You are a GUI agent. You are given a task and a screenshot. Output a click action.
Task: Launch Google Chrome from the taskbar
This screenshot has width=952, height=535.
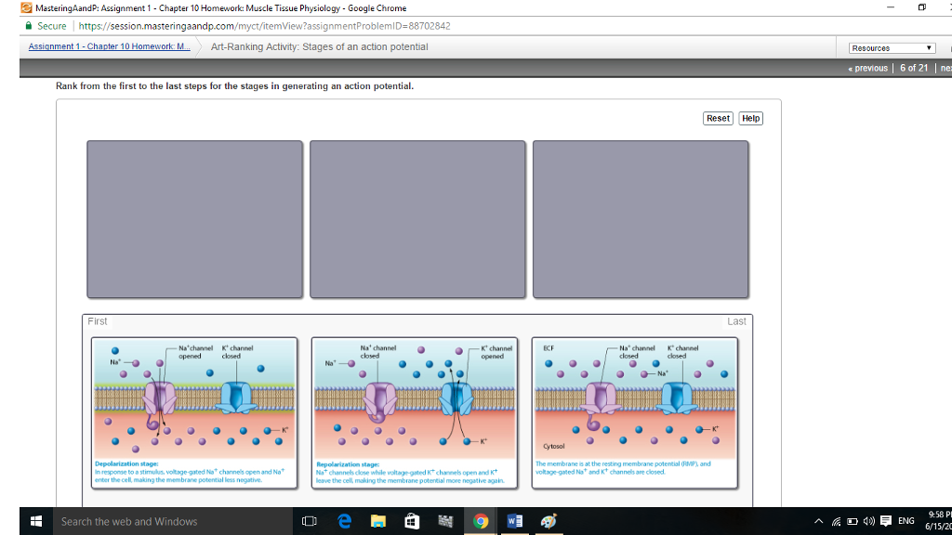[x=481, y=521]
